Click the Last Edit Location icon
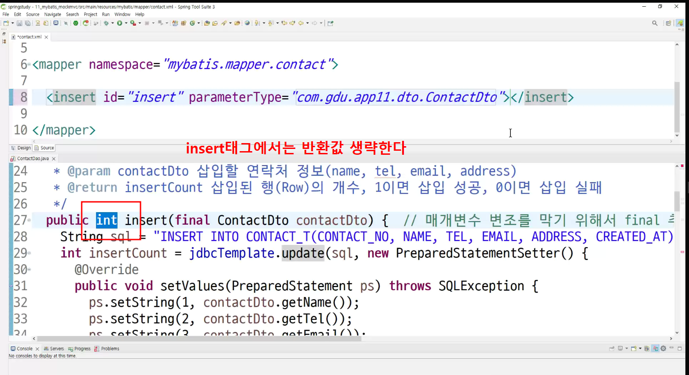Image resolution: width=689 pixels, height=375 pixels. pyautogui.click(x=284, y=23)
